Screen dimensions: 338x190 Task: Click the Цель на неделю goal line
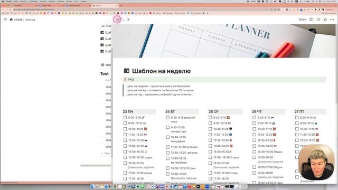[158, 86]
